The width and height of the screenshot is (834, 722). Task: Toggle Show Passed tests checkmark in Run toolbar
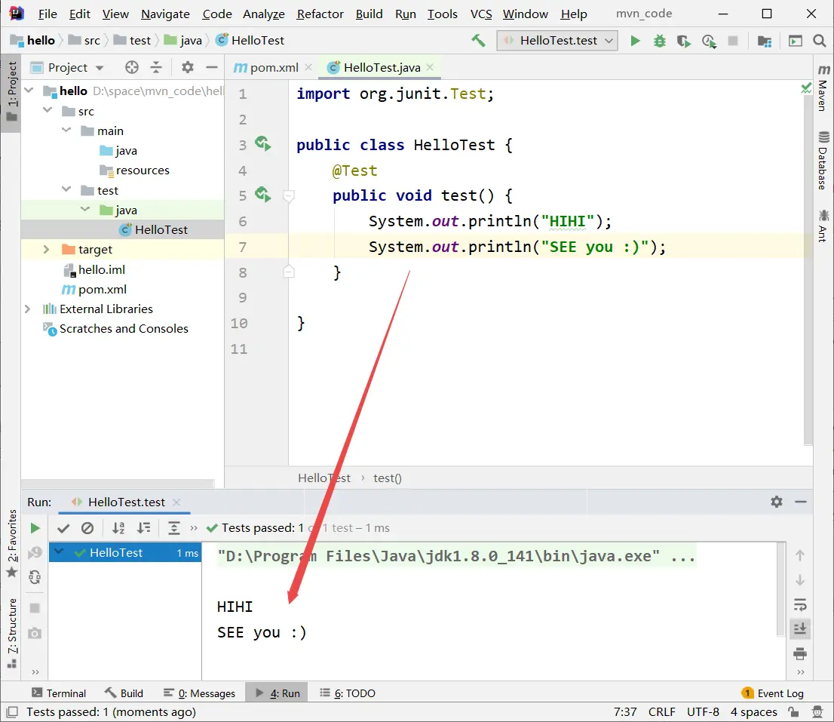[63, 528]
